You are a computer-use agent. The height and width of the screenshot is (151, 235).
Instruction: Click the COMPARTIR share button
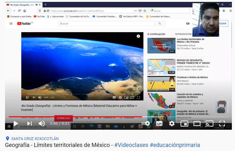(x=108, y=118)
